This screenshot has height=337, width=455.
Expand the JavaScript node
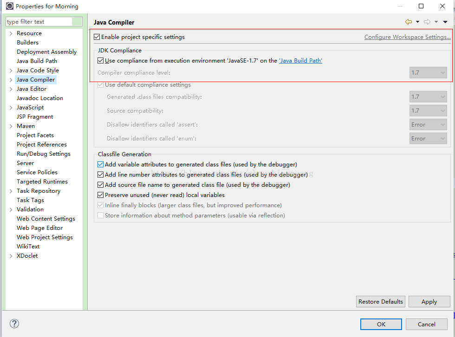pos(11,108)
